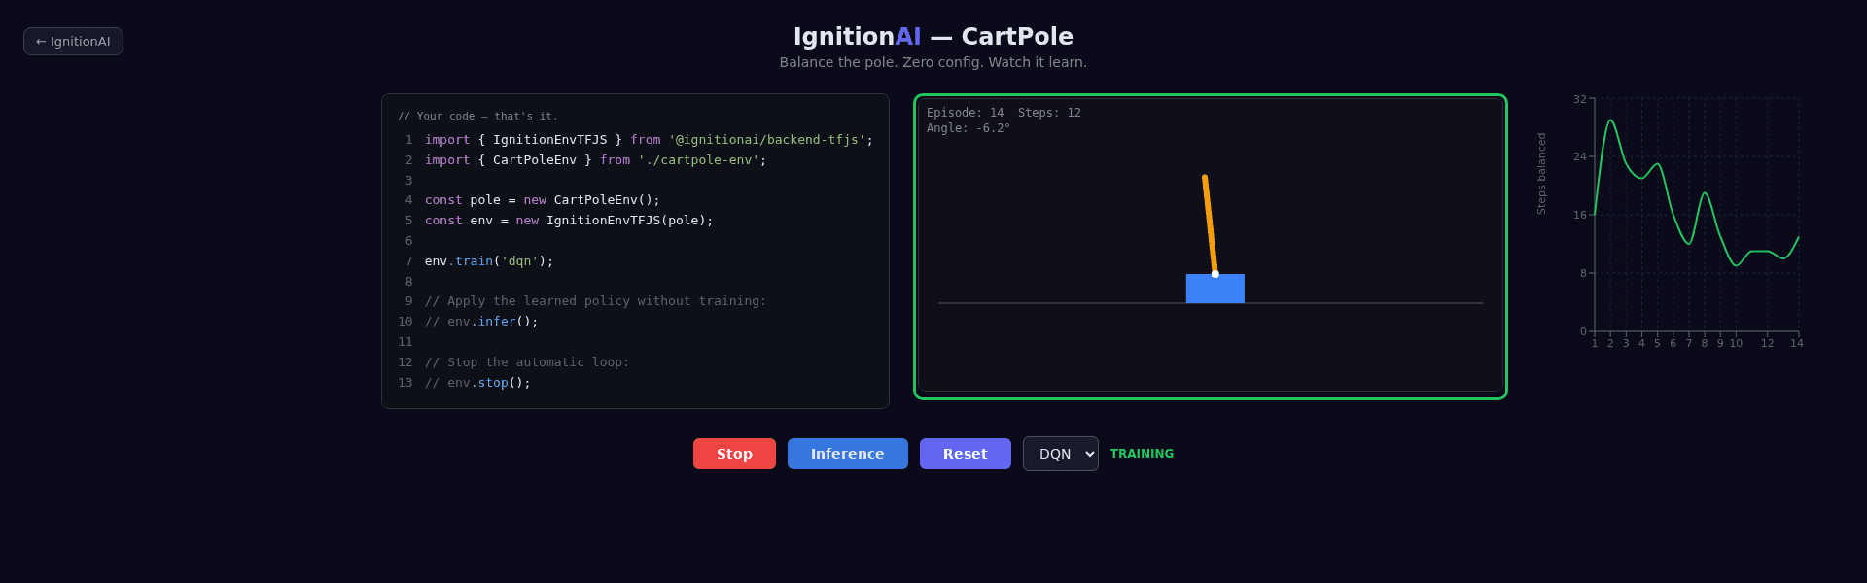Click the "14" tick on the chart's horizontal axis
This screenshot has height=583, width=1867.
click(1797, 343)
